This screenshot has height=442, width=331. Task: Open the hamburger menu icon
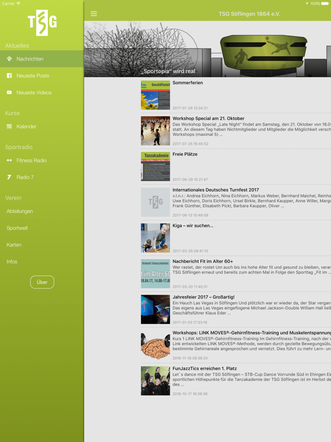pyautogui.click(x=94, y=14)
